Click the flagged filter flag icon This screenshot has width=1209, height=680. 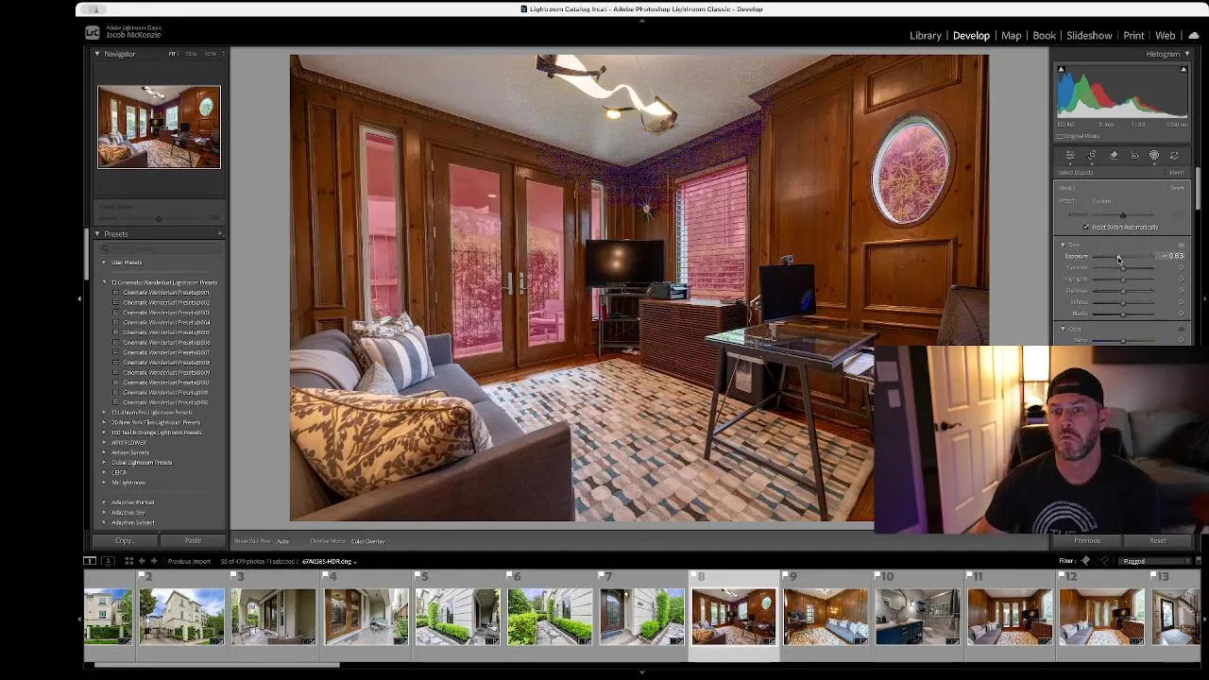[1085, 561]
